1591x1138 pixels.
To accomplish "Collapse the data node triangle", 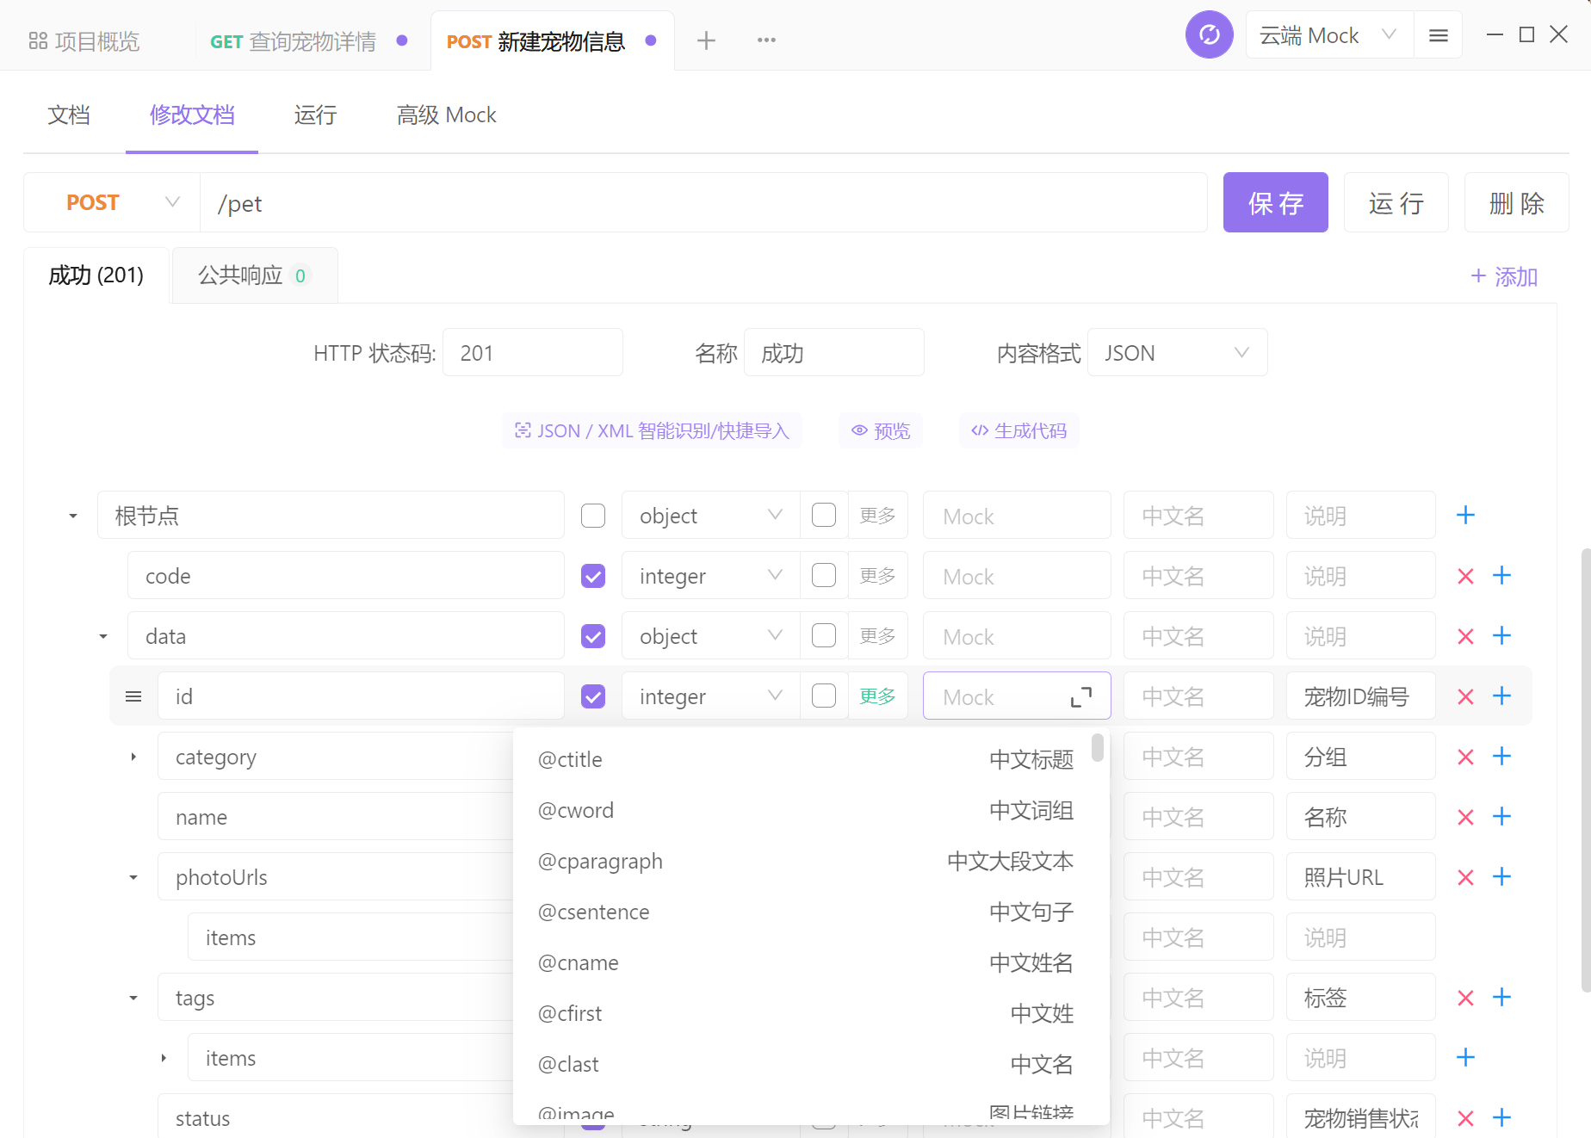I will (x=102, y=635).
